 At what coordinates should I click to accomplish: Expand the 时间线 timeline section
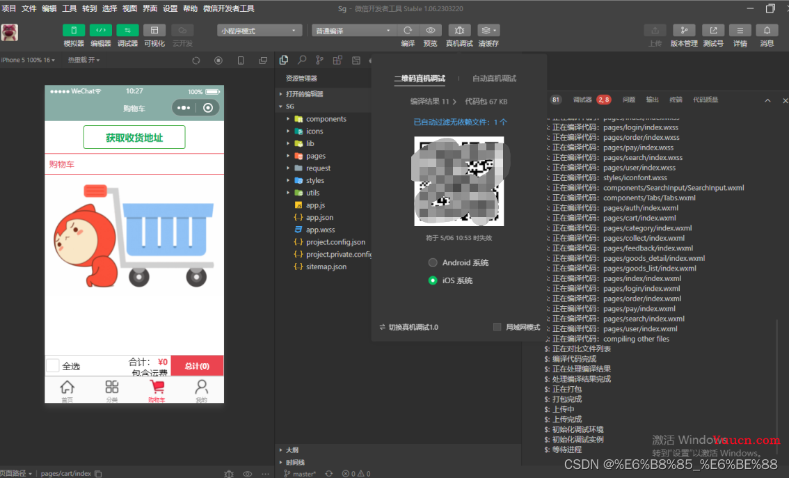point(296,463)
